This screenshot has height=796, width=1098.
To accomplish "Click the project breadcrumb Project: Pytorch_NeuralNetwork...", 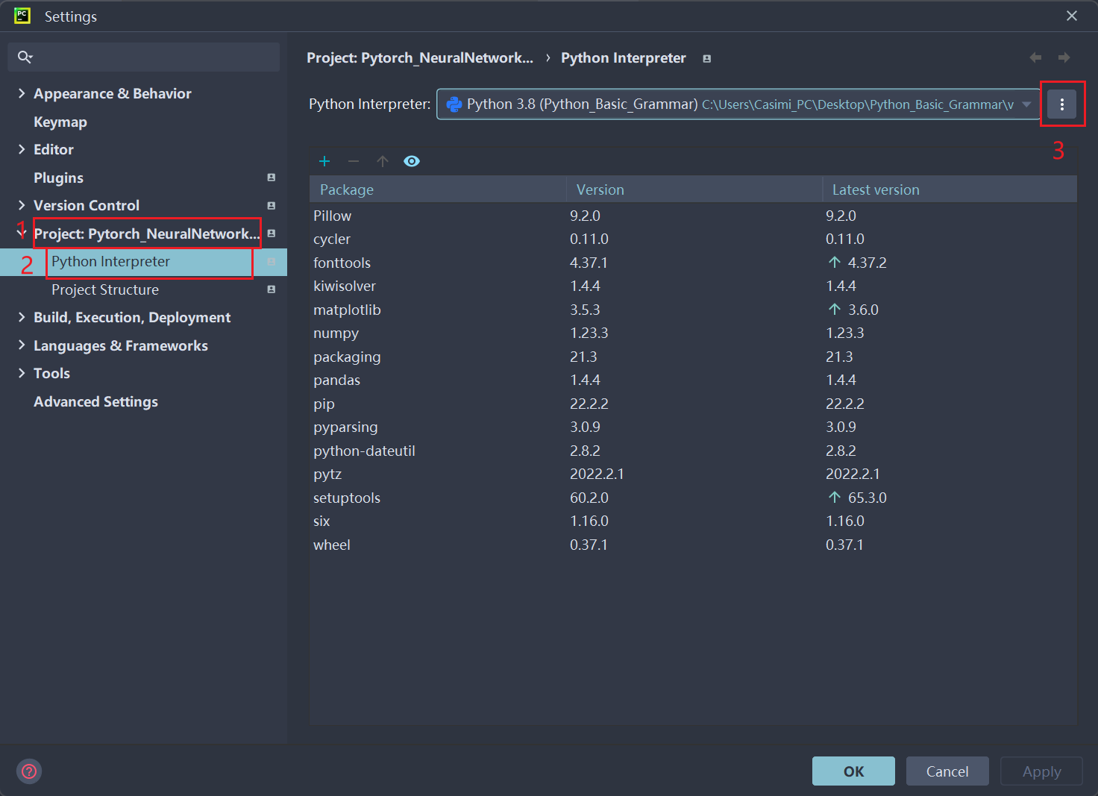I will (420, 58).
